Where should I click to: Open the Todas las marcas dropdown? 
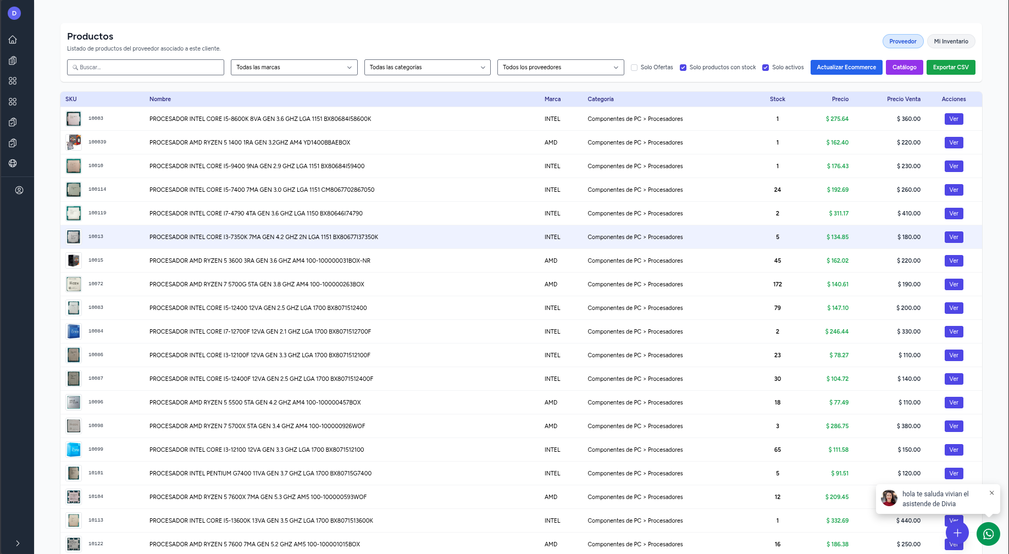pos(294,67)
